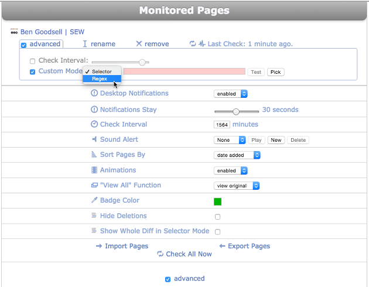Click the New sound button
369x287 pixels.
(276, 140)
